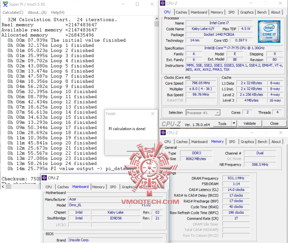The width and height of the screenshot is (288, 243).
Task: Click the Channel # value Dual
Action: point(260,153)
